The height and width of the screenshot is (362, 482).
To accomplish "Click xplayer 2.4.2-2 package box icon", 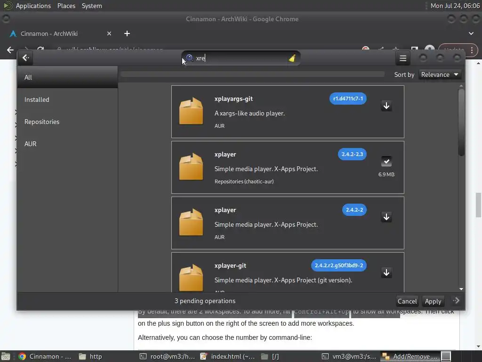I will pyautogui.click(x=191, y=222).
